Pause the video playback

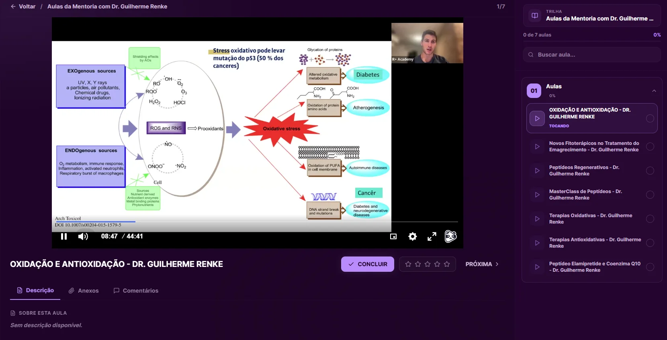tap(64, 236)
